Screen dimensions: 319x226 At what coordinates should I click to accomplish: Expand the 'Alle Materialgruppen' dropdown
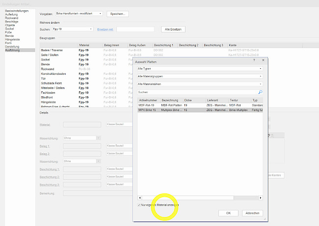tap(200, 77)
